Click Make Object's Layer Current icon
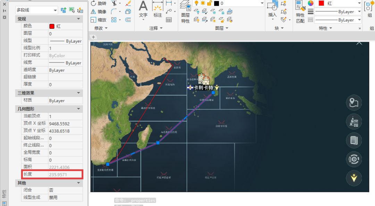Screen dimensions: 375x206 tap(230, 11)
